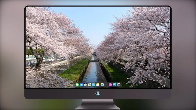Open the Weather app in dock
Screen dimensions: 196x110
82,85
